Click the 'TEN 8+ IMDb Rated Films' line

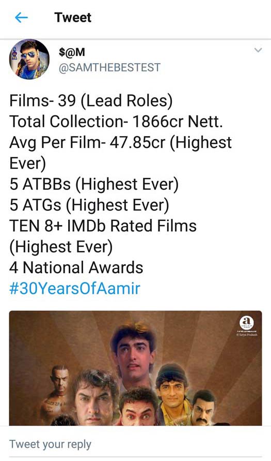(x=103, y=226)
